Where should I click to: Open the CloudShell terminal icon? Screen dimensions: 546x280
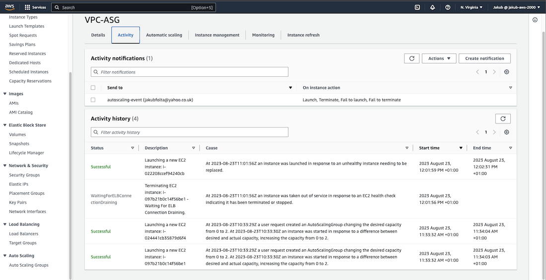[x=417, y=7]
